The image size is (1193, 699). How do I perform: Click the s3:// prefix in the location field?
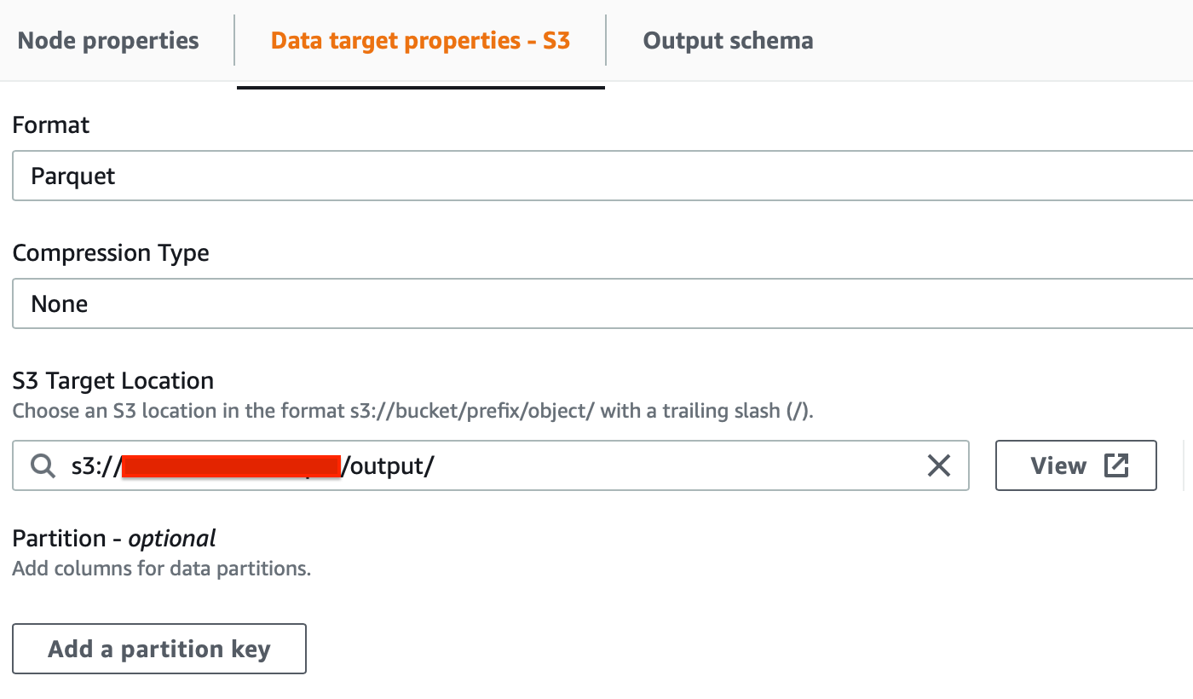click(95, 465)
